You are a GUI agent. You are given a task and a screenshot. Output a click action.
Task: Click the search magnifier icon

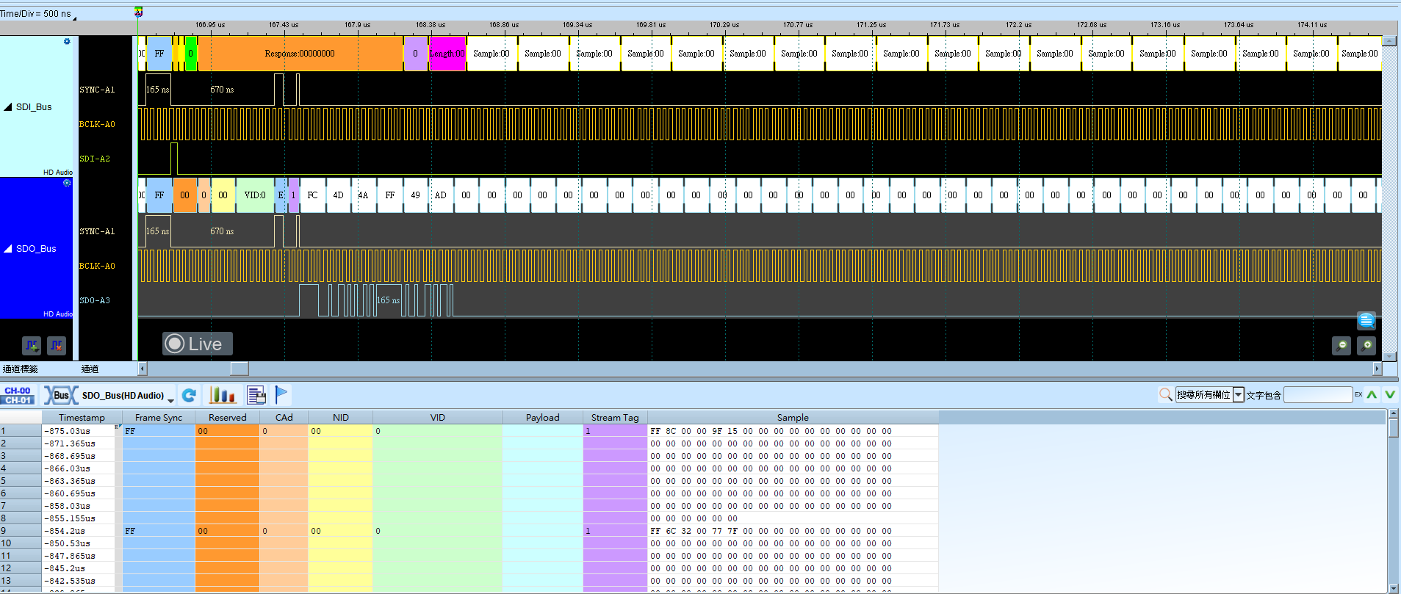pos(1165,395)
